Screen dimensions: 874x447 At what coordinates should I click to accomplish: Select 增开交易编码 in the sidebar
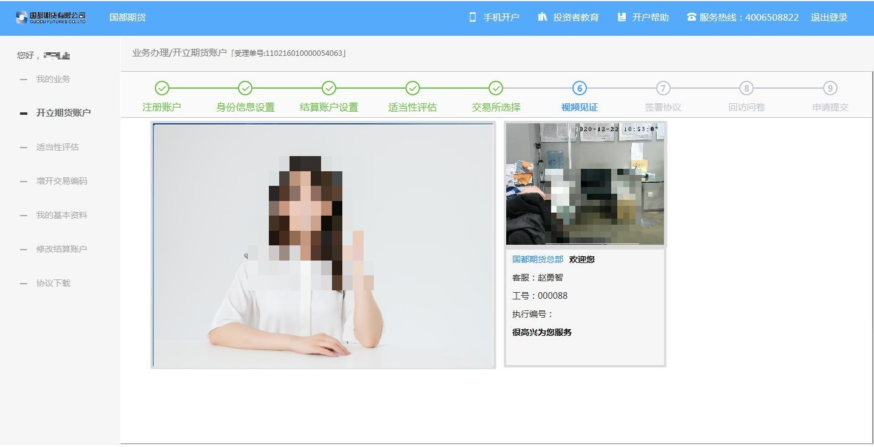tap(61, 181)
